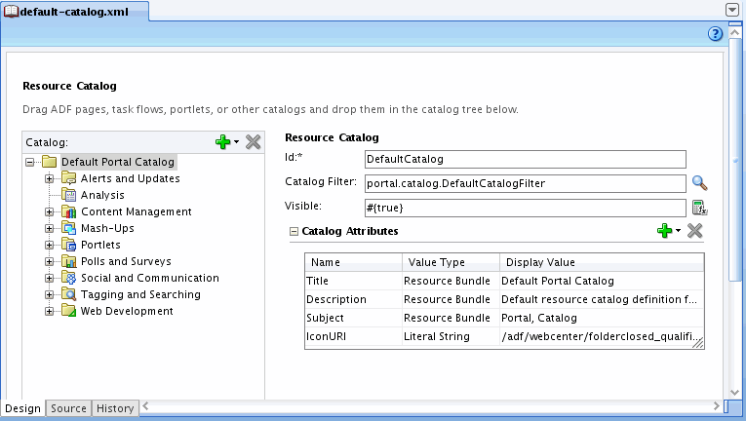This screenshot has height=421, width=746.
Task: Select the Title attribute name cell
Action: point(353,281)
